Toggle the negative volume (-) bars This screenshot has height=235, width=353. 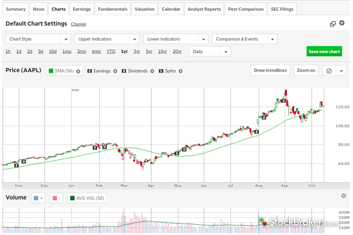tap(57, 198)
